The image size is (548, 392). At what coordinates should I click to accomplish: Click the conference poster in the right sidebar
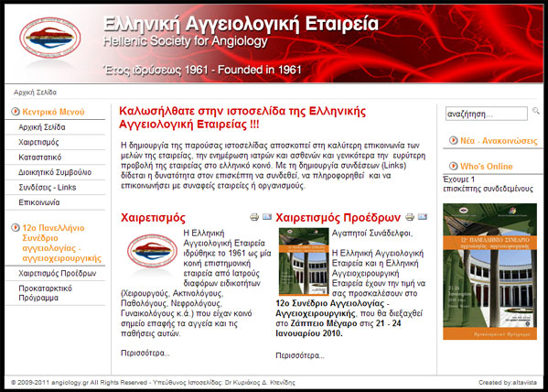(x=489, y=271)
